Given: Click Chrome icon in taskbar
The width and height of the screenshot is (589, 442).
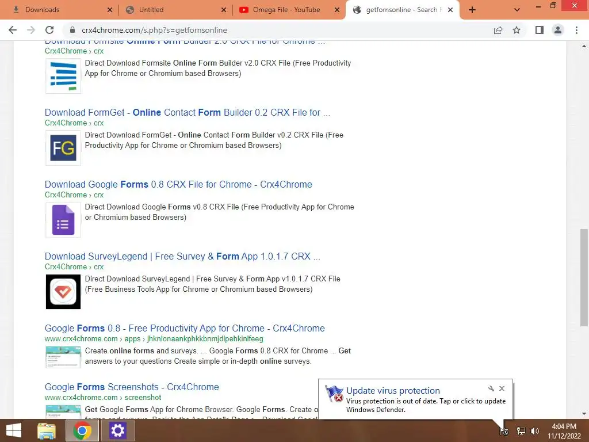Looking at the screenshot, I should point(82,430).
